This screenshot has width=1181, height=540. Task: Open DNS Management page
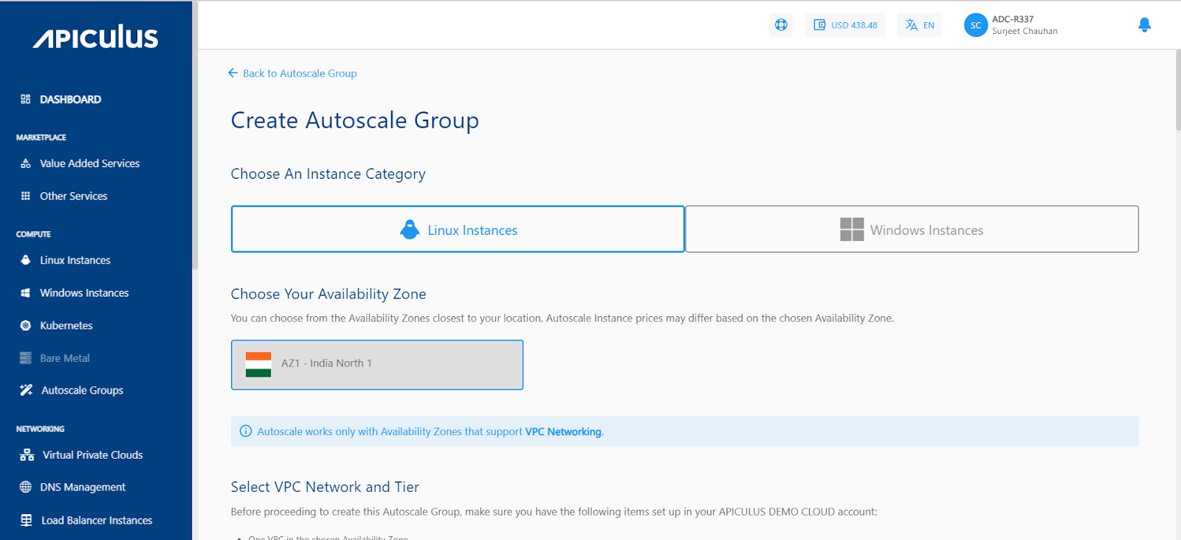click(83, 487)
